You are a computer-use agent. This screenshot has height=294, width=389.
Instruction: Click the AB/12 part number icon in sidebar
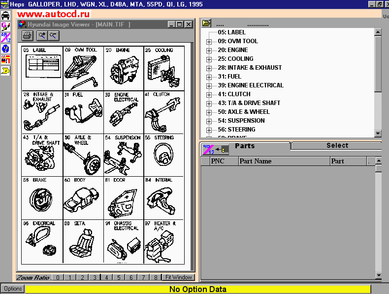click(x=5, y=37)
